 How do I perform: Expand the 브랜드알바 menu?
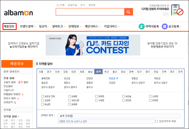point(28,26)
